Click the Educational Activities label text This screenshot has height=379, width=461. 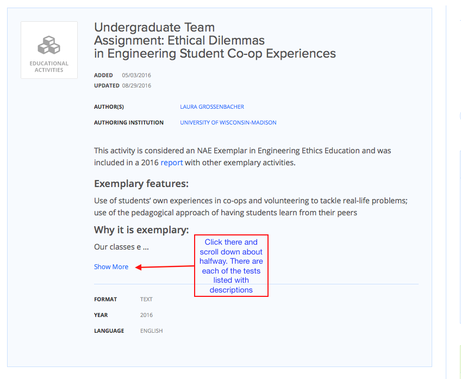pyautogui.click(x=49, y=67)
